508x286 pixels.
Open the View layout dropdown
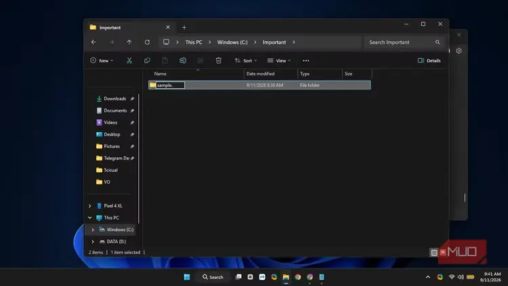(279, 60)
